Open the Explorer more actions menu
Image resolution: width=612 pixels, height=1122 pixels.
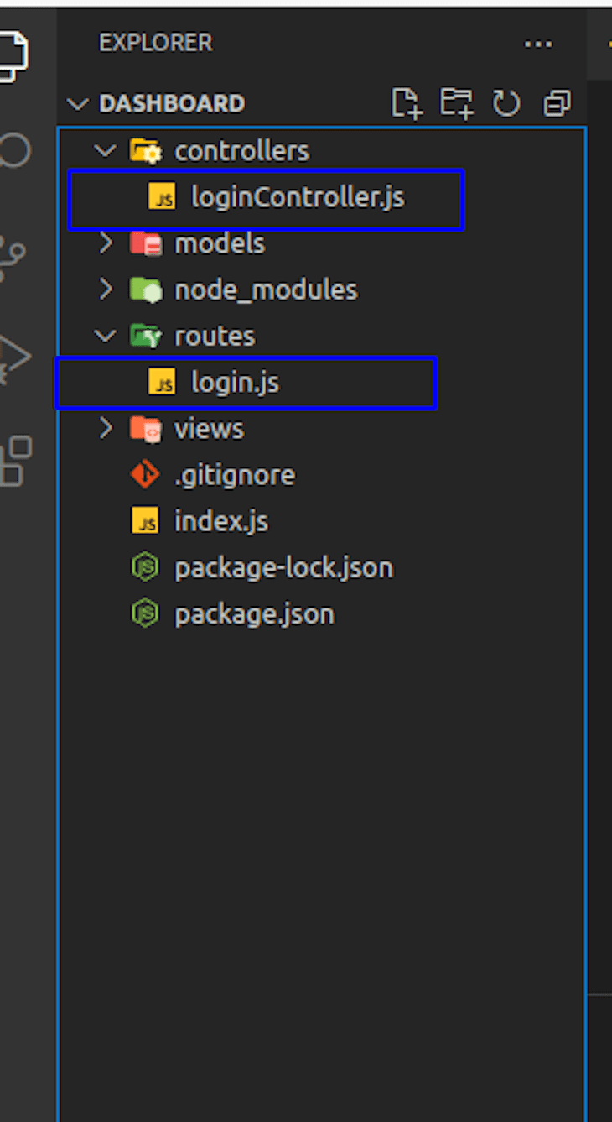click(x=538, y=44)
